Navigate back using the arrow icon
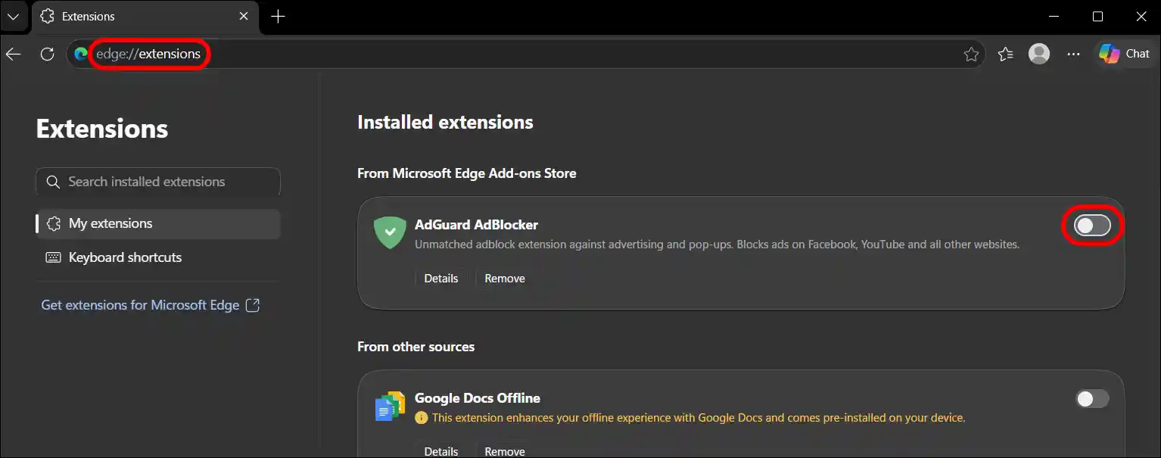The width and height of the screenshot is (1161, 458). click(15, 53)
